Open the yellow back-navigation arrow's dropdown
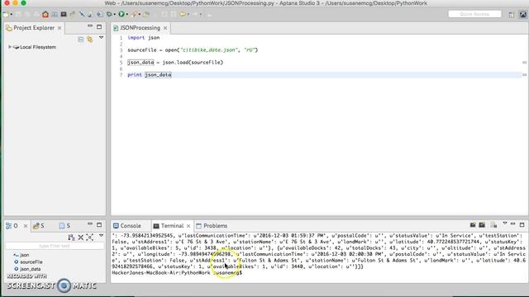The height and width of the screenshot is (297, 529). pyautogui.click(x=188, y=15)
